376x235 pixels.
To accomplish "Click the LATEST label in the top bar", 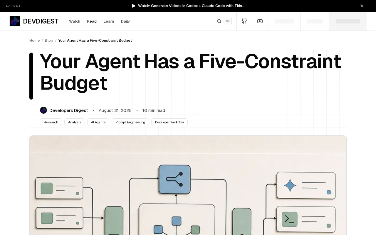I will 14,6.
